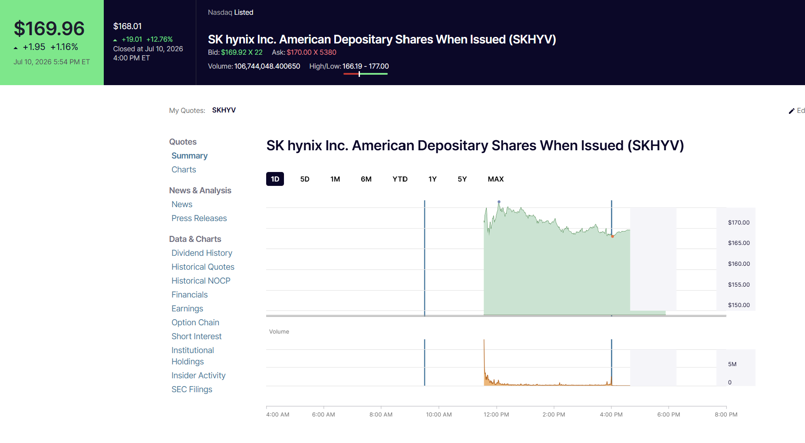Show the 1Y chart range
The image size is (805, 443).
pos(432,179)
